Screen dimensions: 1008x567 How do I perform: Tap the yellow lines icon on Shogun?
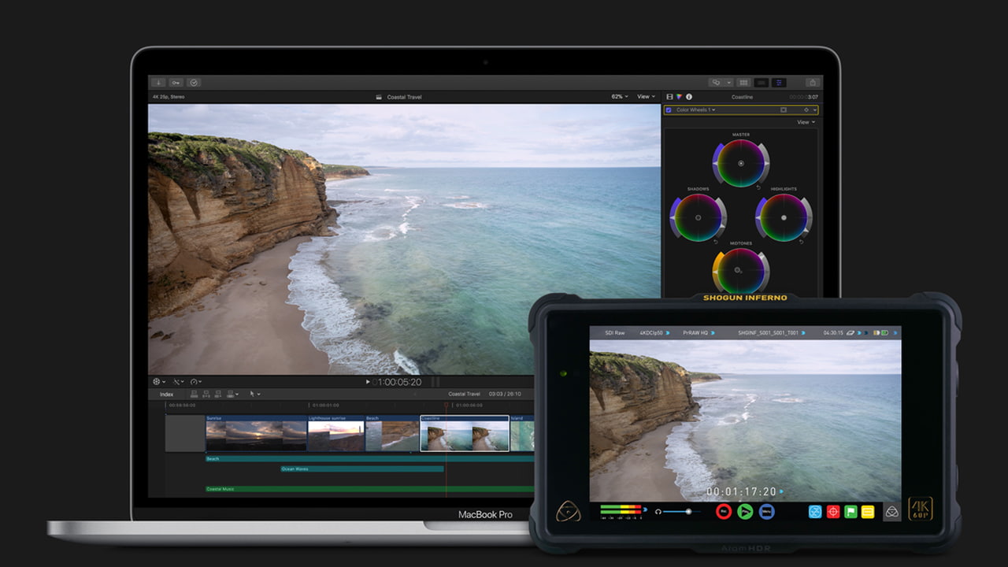click(x=867, y=512)
